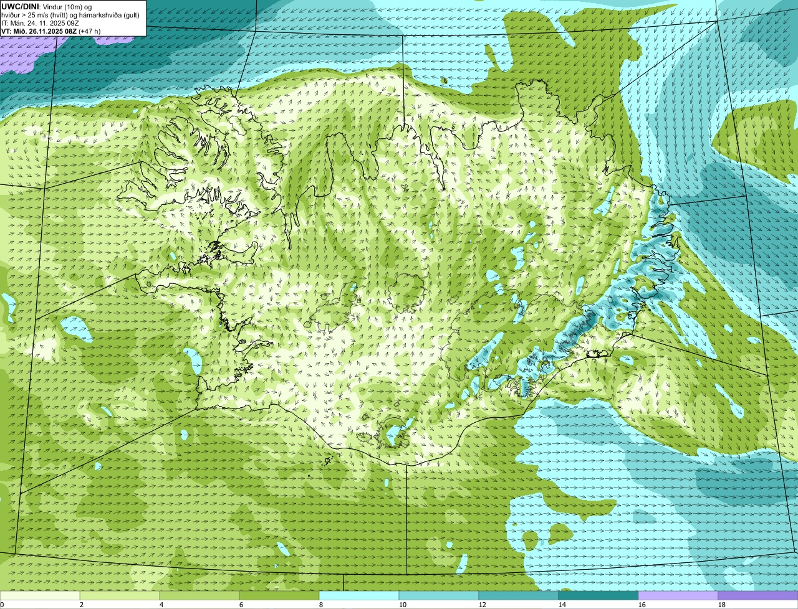The width and height of the screenshot is (798, 609).
Task: Click the 12–14 m/s teal scale segment
Action: (519, 595)
